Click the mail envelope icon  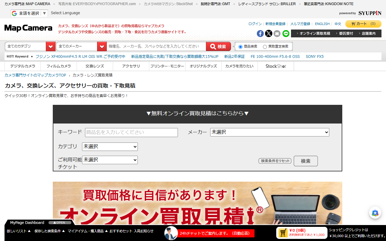[277, 33]
